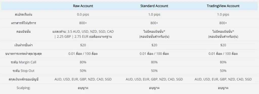Click the Scalping: row label
This screenshot has width=259, height=94.
click(24, 88)
